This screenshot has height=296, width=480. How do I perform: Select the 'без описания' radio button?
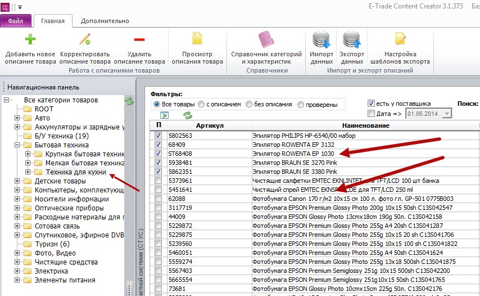click(249, 104)
